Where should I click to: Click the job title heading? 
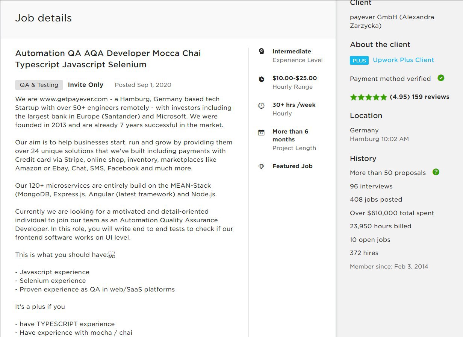pos(108,59)
